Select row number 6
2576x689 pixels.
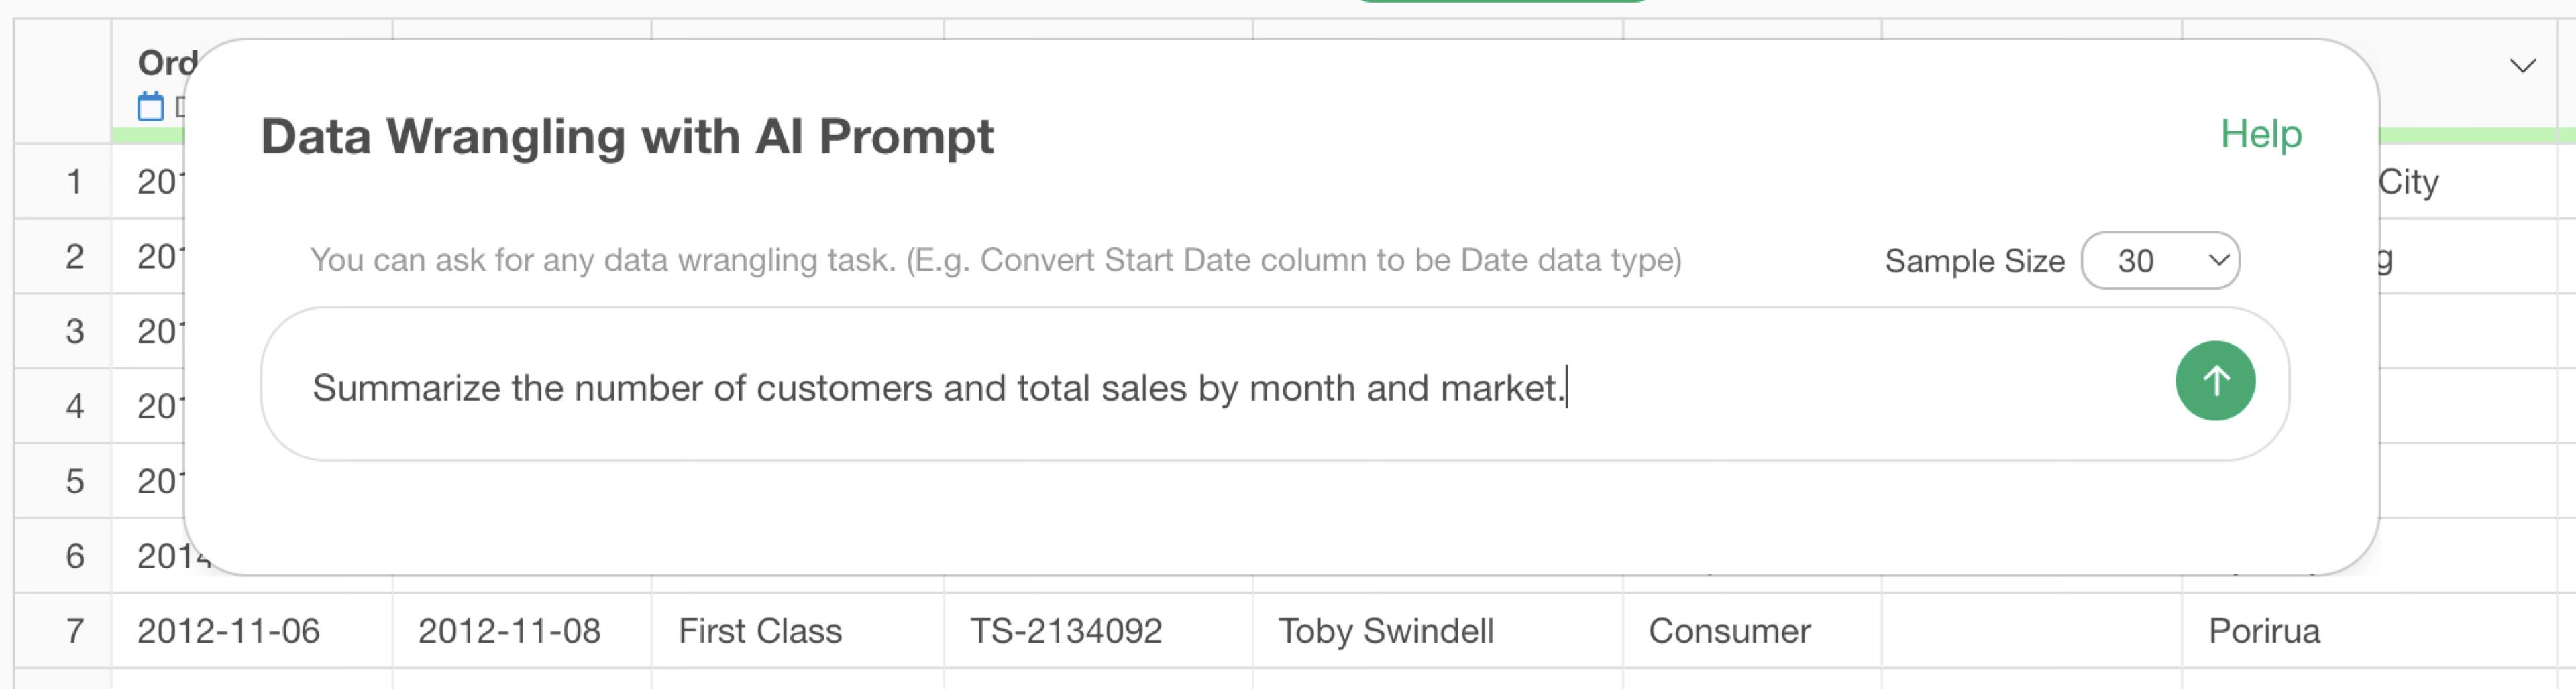(74, 556)
